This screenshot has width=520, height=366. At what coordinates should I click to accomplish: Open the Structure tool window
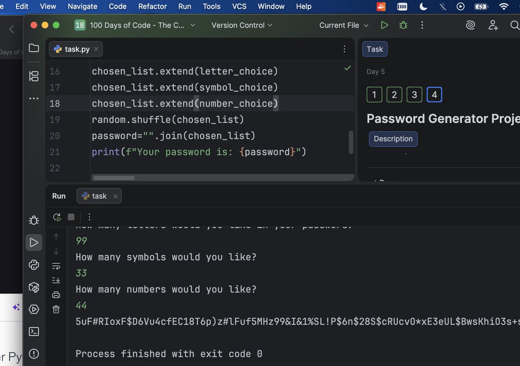tap(34, 76)
